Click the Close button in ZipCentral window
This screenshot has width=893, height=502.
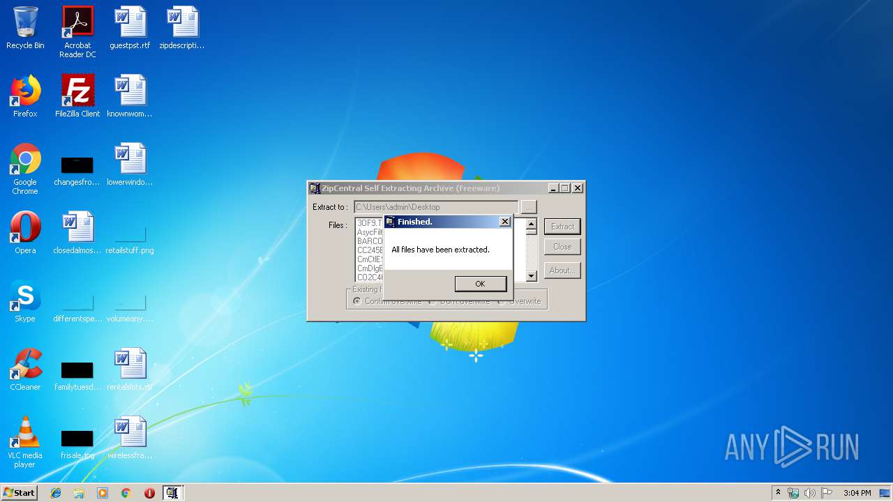[562, 247]
